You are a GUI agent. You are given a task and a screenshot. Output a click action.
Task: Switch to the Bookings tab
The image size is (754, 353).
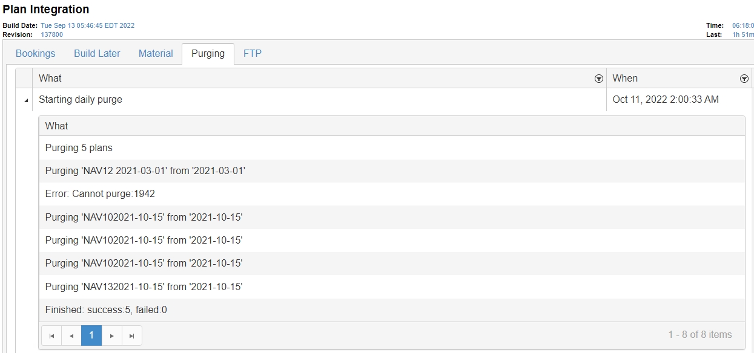(x=35, y=54)
